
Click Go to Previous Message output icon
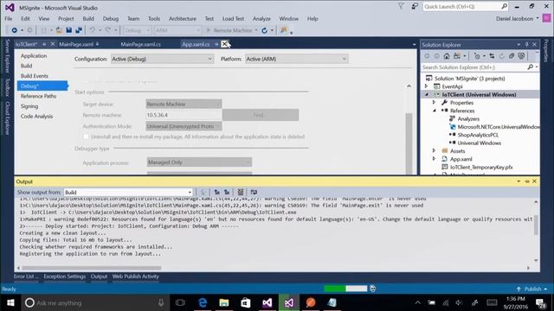pos(217,192)
